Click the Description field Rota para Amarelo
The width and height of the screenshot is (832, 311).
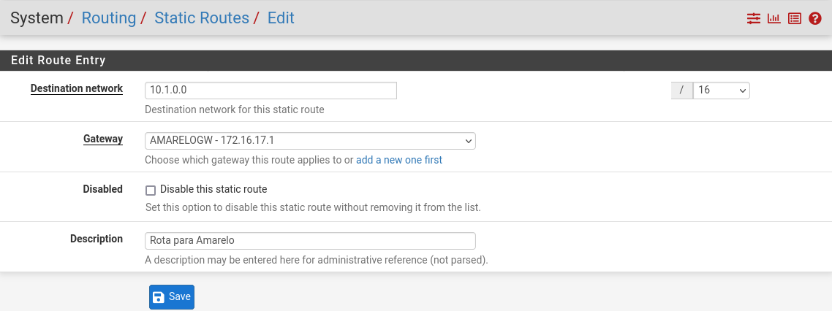(310, 240)
